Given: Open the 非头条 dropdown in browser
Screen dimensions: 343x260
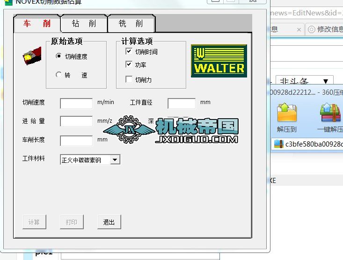Looking at the screenshot, I should (x=304, y=81).
